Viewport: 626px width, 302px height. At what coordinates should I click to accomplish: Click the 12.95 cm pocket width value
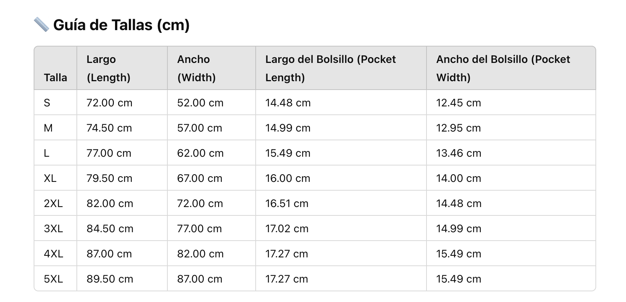tap(459, 128)
